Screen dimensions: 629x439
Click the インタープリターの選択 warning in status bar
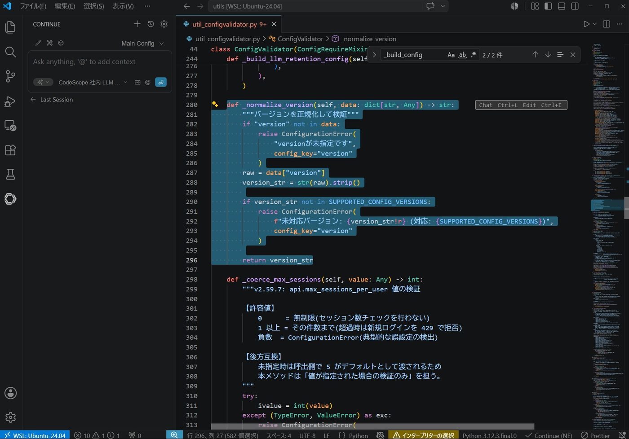(x=424, y=435)
